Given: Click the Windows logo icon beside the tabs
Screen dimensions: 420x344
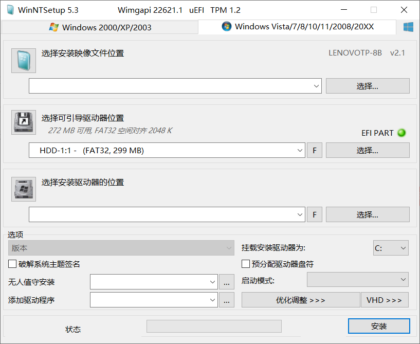Looking at the screenshot, I should 408,27.
